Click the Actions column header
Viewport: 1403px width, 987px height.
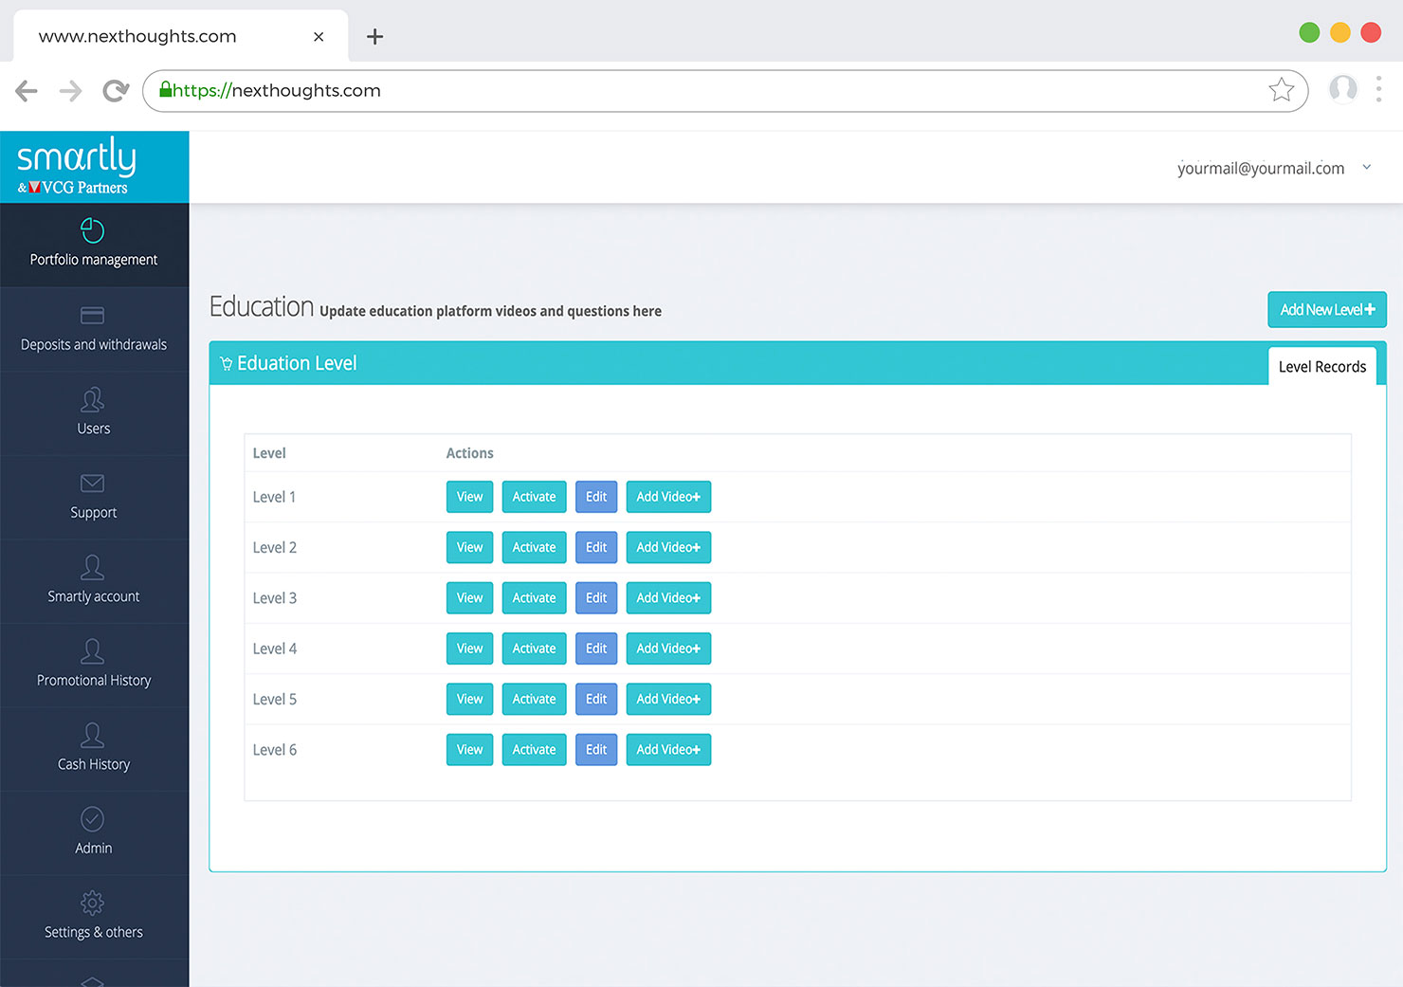pyautogui.click(x=469, y=453)
